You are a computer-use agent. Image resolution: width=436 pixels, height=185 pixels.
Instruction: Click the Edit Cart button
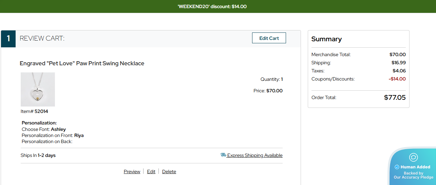pyautogui.click(x=269, y=38)
